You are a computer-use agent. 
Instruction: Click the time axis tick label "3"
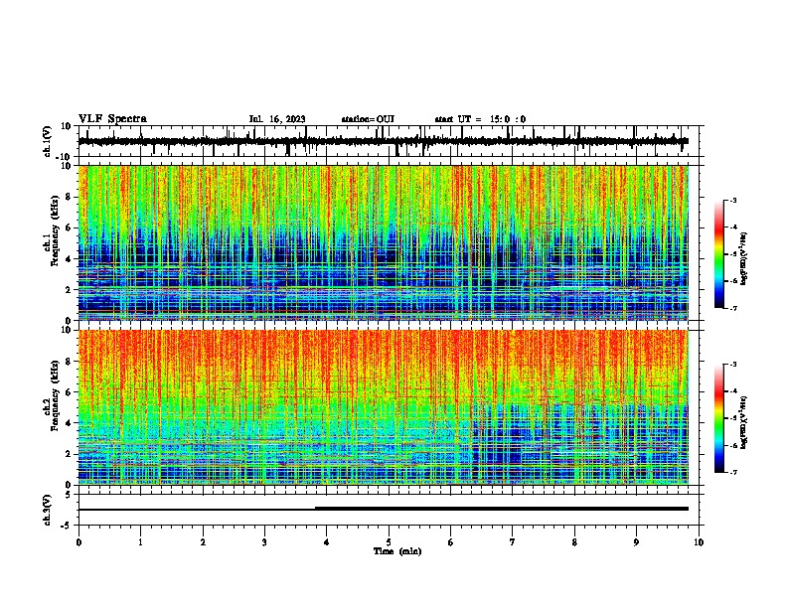tap(264, 542)
